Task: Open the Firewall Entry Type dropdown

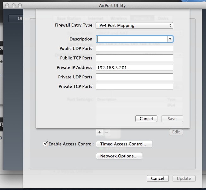Action: [x=134, y=25]
